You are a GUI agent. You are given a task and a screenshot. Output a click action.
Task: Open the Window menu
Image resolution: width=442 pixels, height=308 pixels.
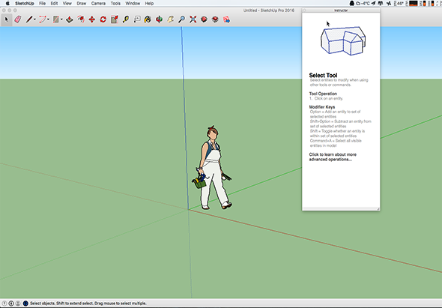pyautogui.click(x=133, y=4)
